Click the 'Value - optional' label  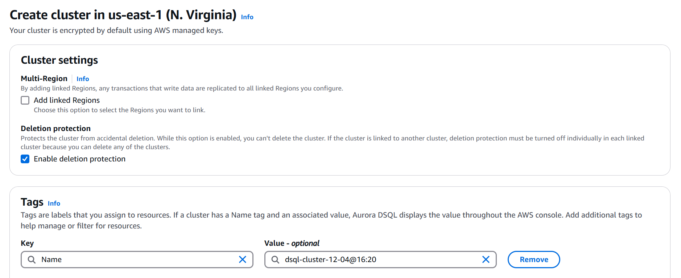click(292, 243)
